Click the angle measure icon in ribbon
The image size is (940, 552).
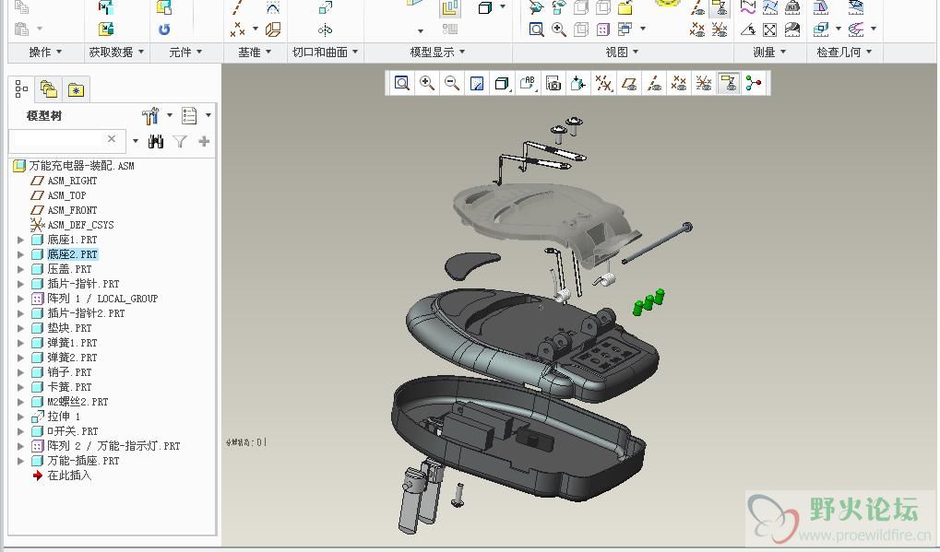747,29
